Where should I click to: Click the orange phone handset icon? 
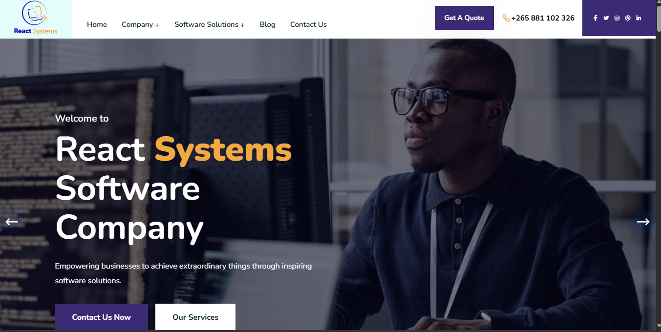pos(506,18)
